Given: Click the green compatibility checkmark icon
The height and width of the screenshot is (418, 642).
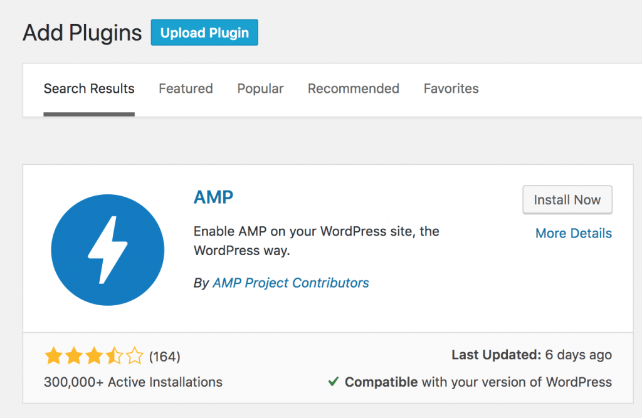Looking at the screenshot, I should [334, 382].
